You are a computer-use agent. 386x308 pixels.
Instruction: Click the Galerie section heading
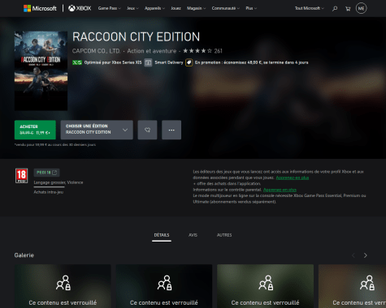[24, 255]
